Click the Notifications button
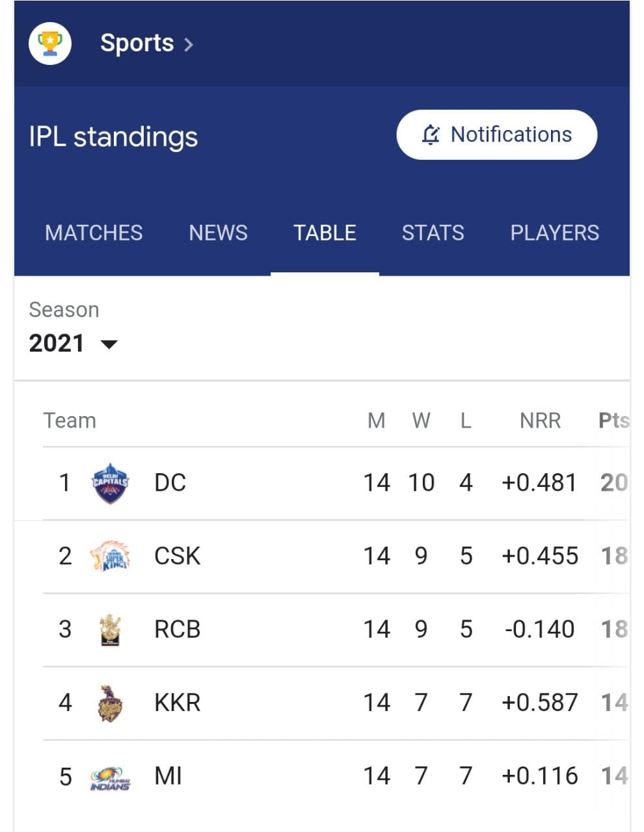This screenshot has height=832, width=644. 496,135
